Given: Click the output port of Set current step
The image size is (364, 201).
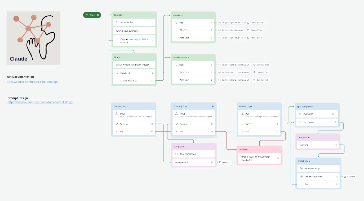Looking at the screenshot, I should tap(335, 122).
